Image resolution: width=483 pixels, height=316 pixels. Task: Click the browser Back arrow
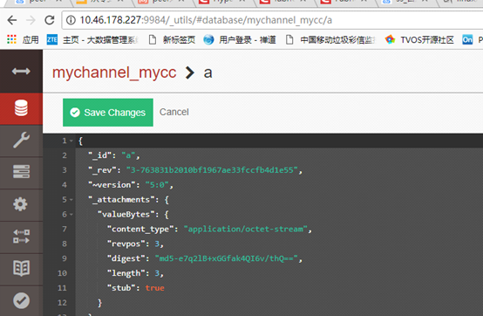(12, 20)
